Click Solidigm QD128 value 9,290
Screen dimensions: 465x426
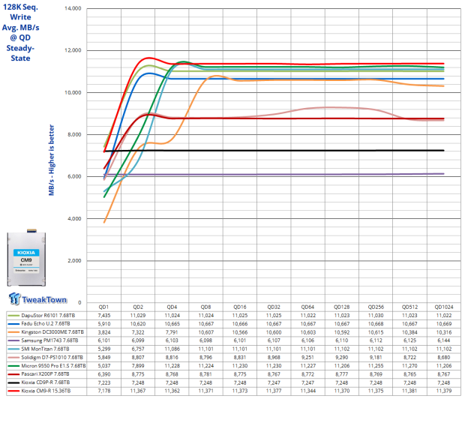click(342, 358)
